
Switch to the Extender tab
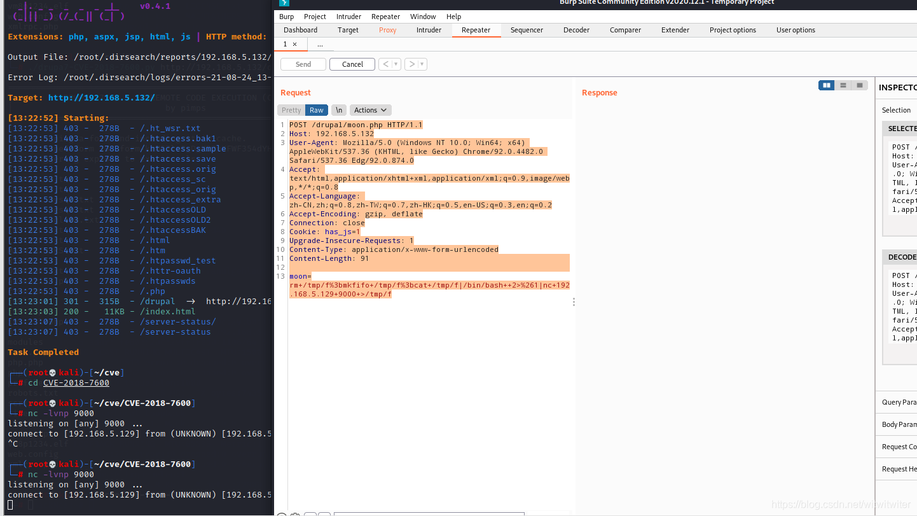(675, 30)
